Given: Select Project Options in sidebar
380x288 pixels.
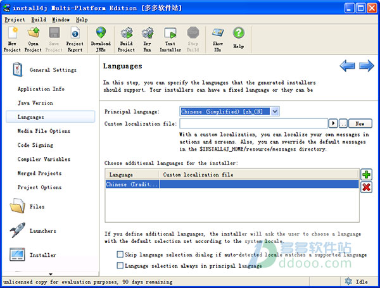Looking at the screenshot, I should point(39,187).
